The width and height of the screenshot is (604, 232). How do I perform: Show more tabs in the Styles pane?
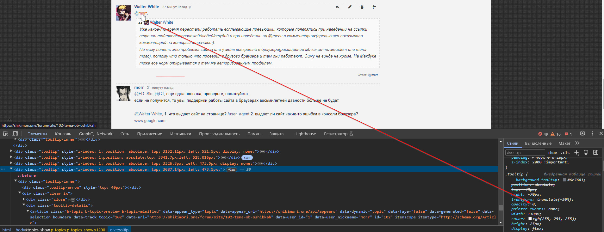point(577,143)
